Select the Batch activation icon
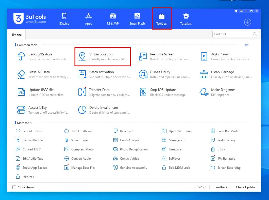Screen dimensions: 269x200 [82, 74]
